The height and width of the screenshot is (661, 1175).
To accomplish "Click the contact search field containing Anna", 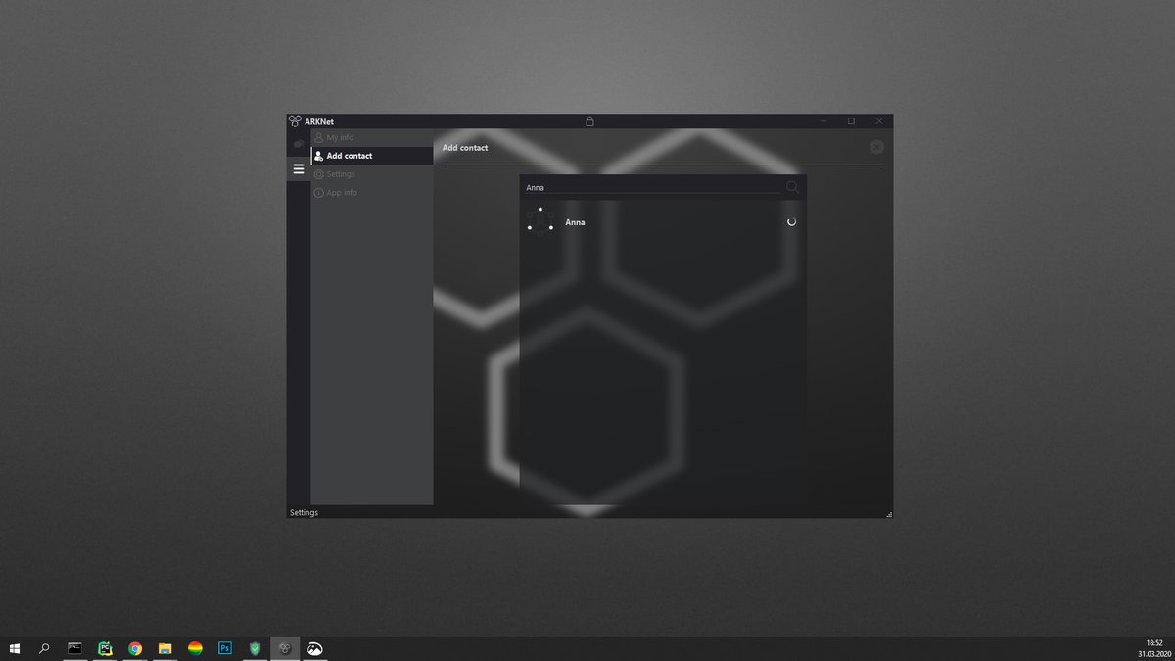I will click(651, 187).
